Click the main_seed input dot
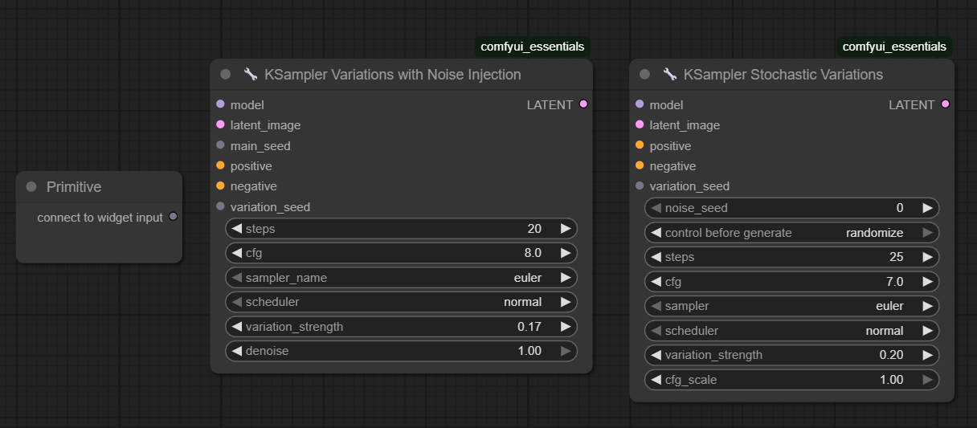977x428 pixels. [x=221, y=145]
